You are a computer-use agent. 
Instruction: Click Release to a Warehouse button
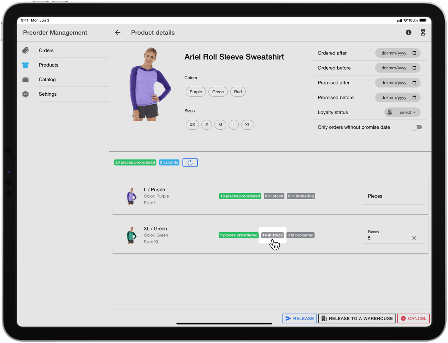tap(357, 319)
